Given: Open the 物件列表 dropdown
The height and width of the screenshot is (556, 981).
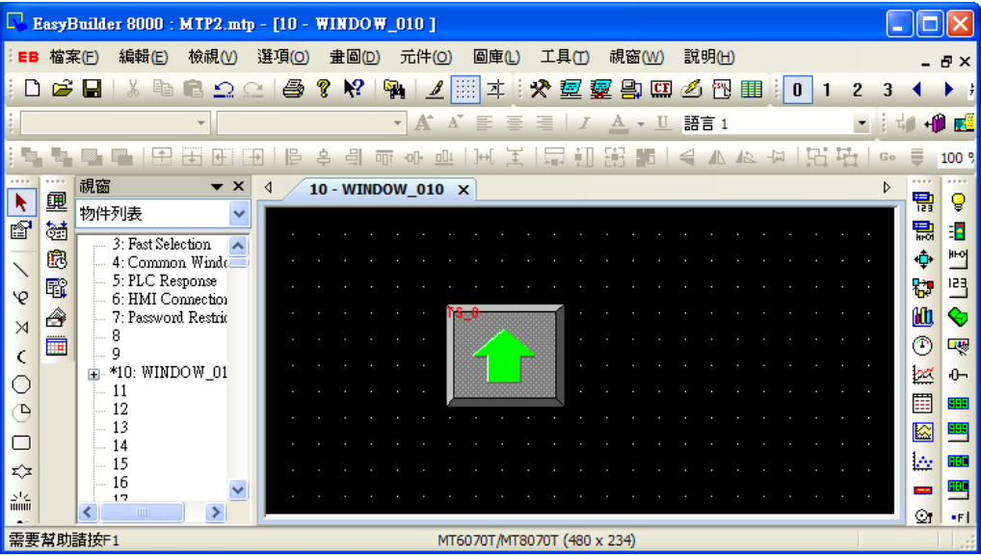Looking at the screenshot, I should coord(239,214).
